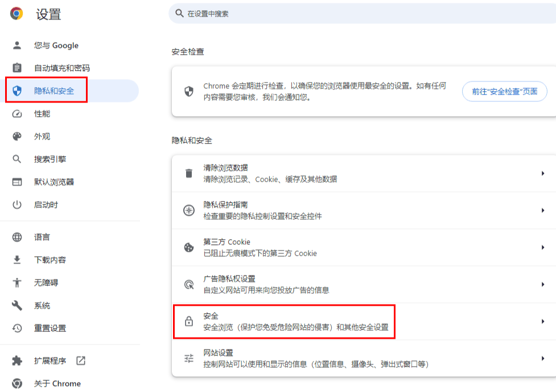The height and width of the screenshot is (390, 556).
Task: Select the 自动填充和密码 sidebar icon
Action: 18,68
